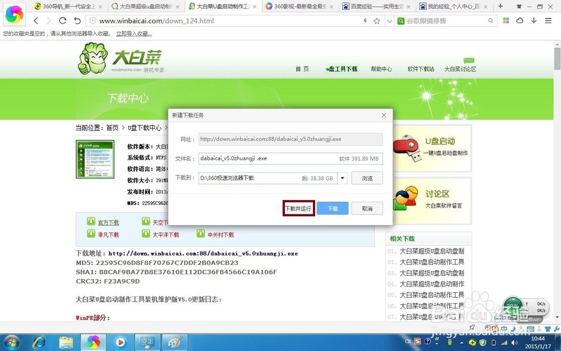Click the address bar URL field
Image resolution: width=561 pixels, height=351 pixels.
[x=229, y=21]
